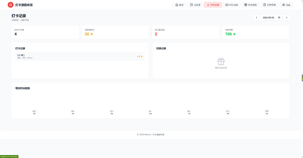
Task: Open the 首页 home nav tab
Action: tap(179, 5)
